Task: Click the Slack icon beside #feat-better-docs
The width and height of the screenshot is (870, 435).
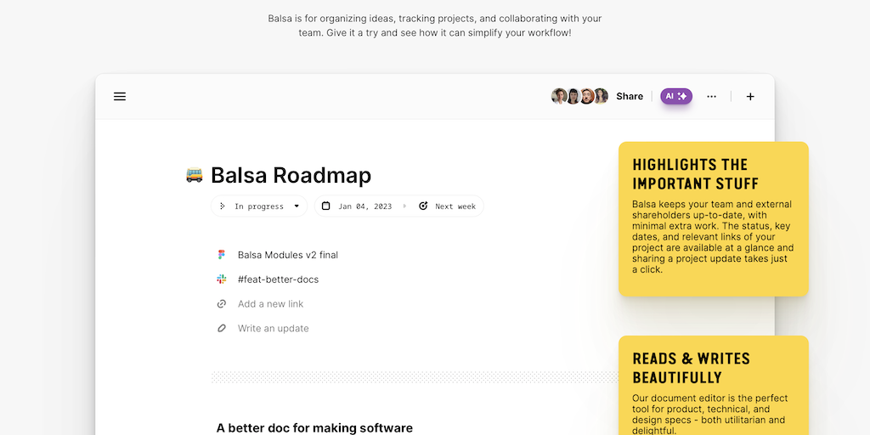Action: click(222, 279)
